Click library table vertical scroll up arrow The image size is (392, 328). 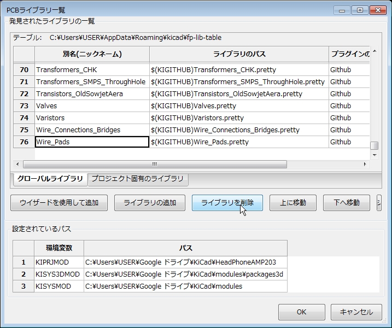[x=375, y=51]
